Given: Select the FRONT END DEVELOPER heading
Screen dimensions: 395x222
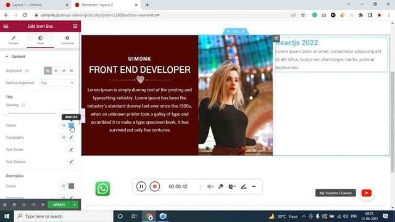Looking at the screenshot, I should (x=139, y=70).
